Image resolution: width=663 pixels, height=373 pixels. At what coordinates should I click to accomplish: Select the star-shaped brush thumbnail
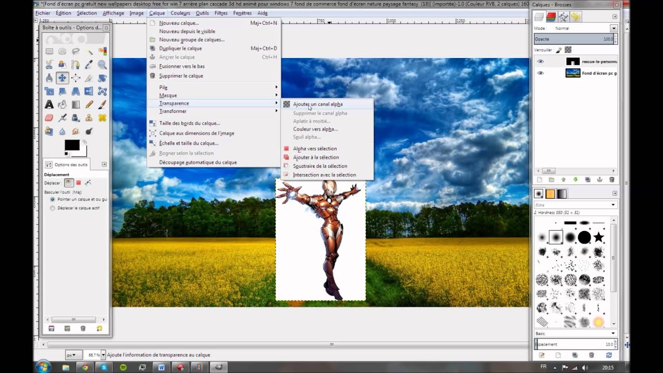[599, 237]
